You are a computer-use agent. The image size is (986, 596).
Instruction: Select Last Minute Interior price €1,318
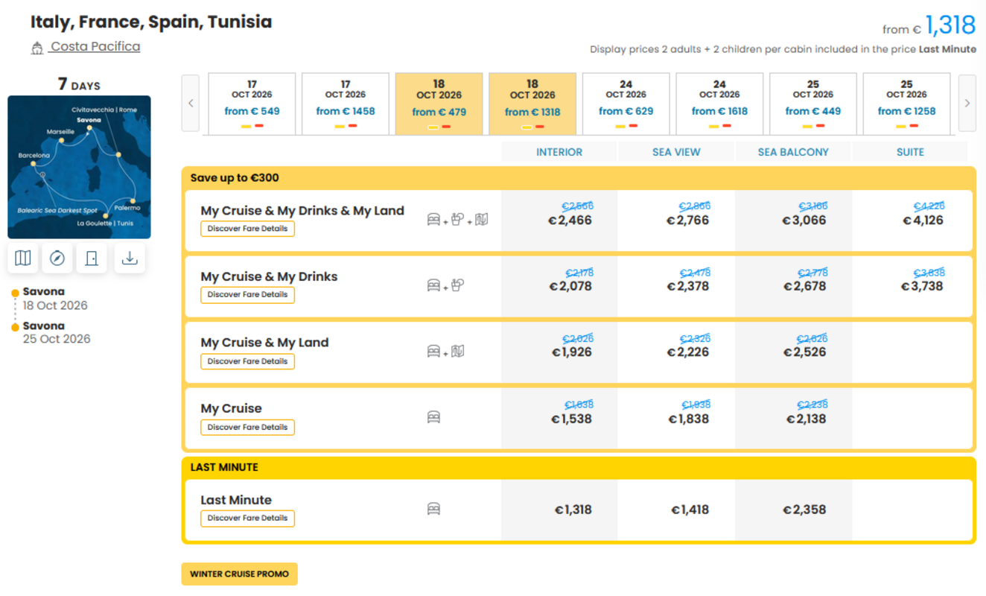point(573,510)
